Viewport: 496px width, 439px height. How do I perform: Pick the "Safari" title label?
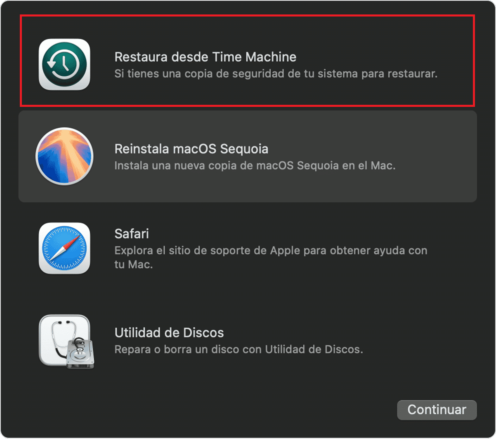click(132, 234)
